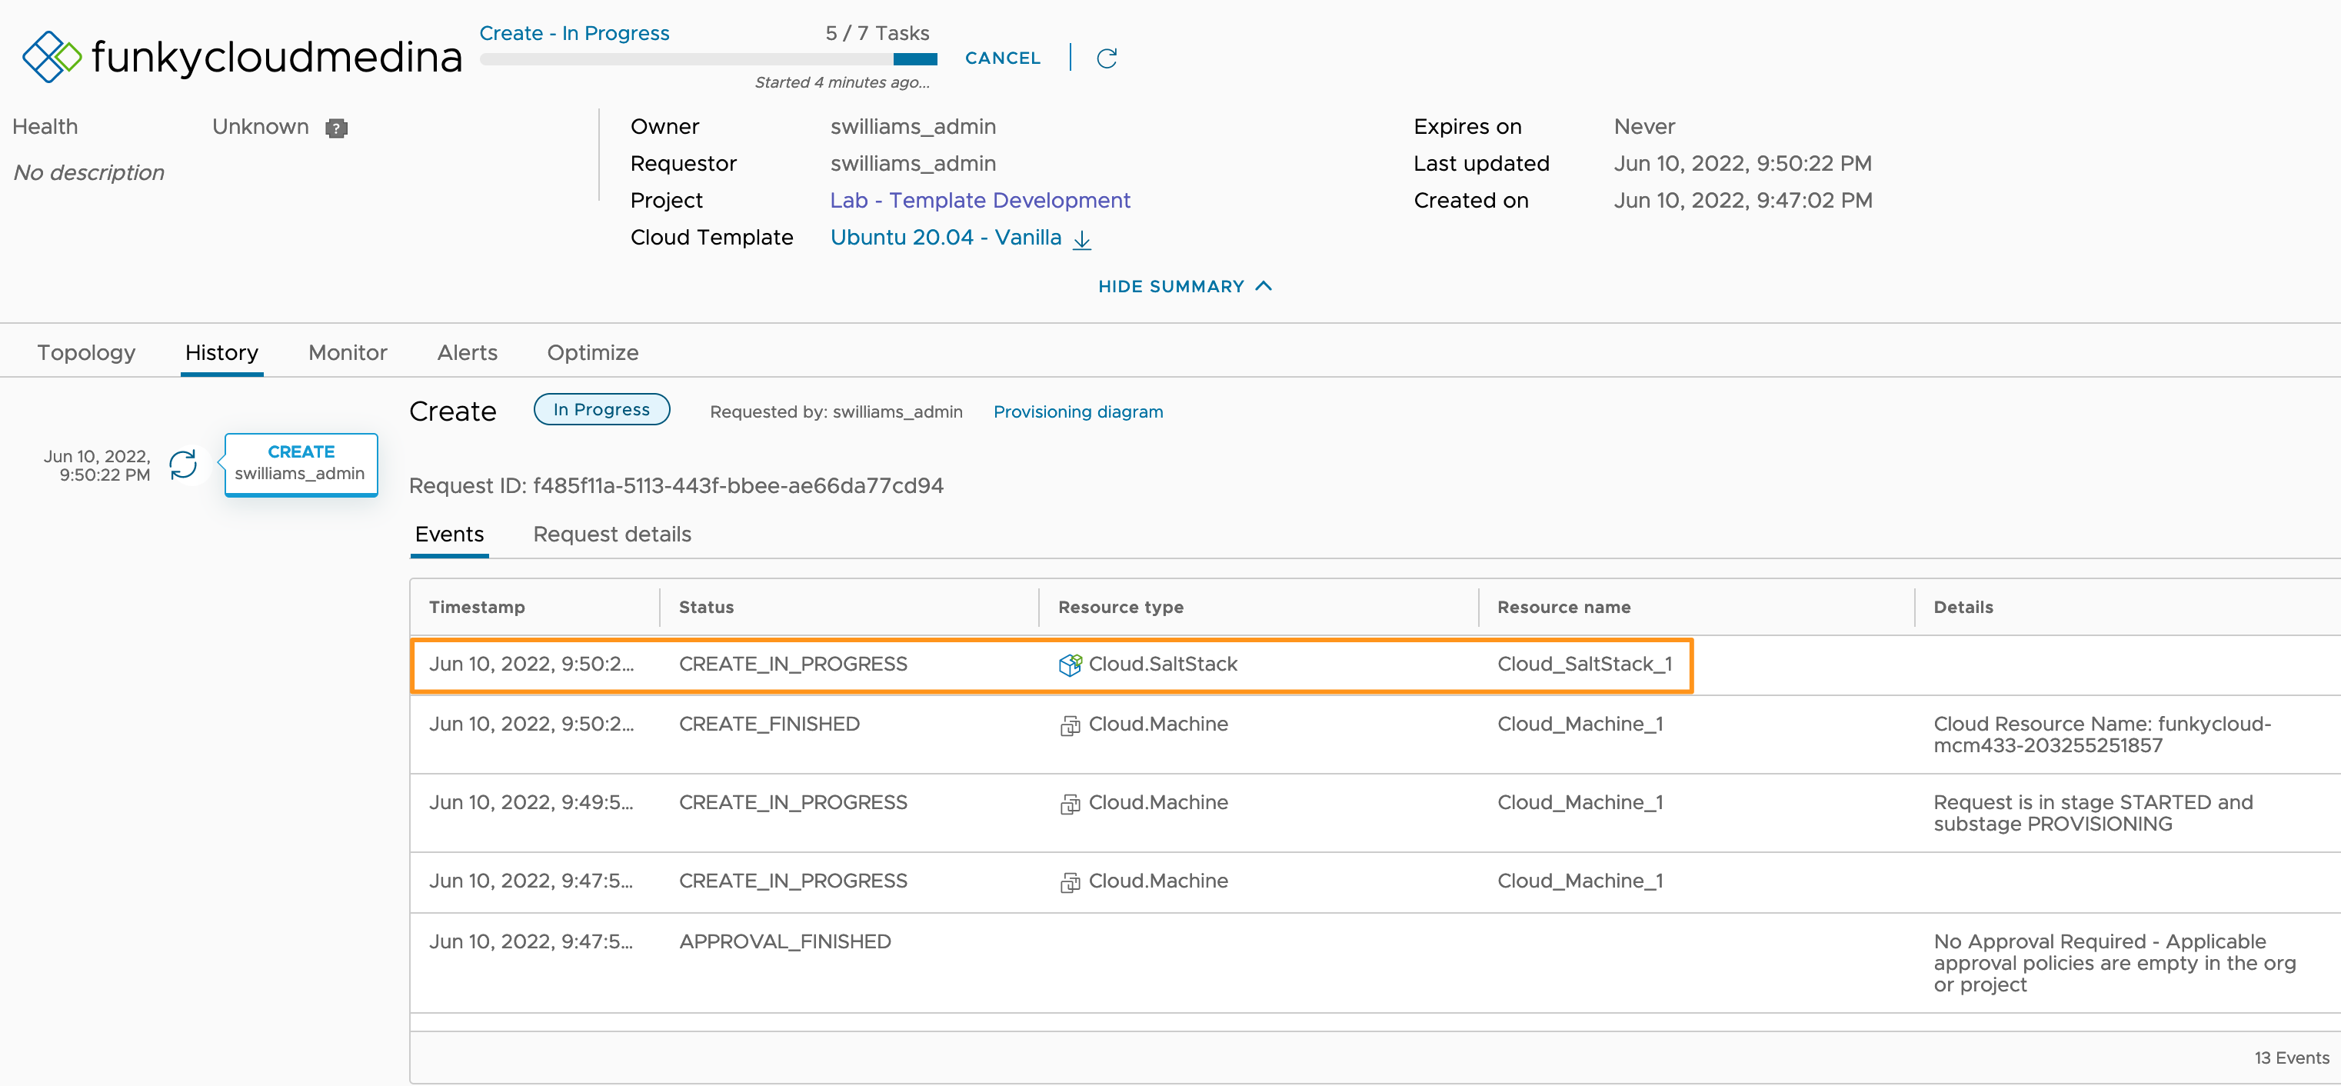Image resolution: width=2341 pixels, height=1086 pixels.
Task: Click the Request ID f485f11a text
Action: pos(676,486)
